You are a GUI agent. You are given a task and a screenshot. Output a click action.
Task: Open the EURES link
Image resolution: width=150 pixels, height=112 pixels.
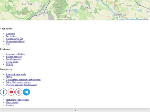10,64
